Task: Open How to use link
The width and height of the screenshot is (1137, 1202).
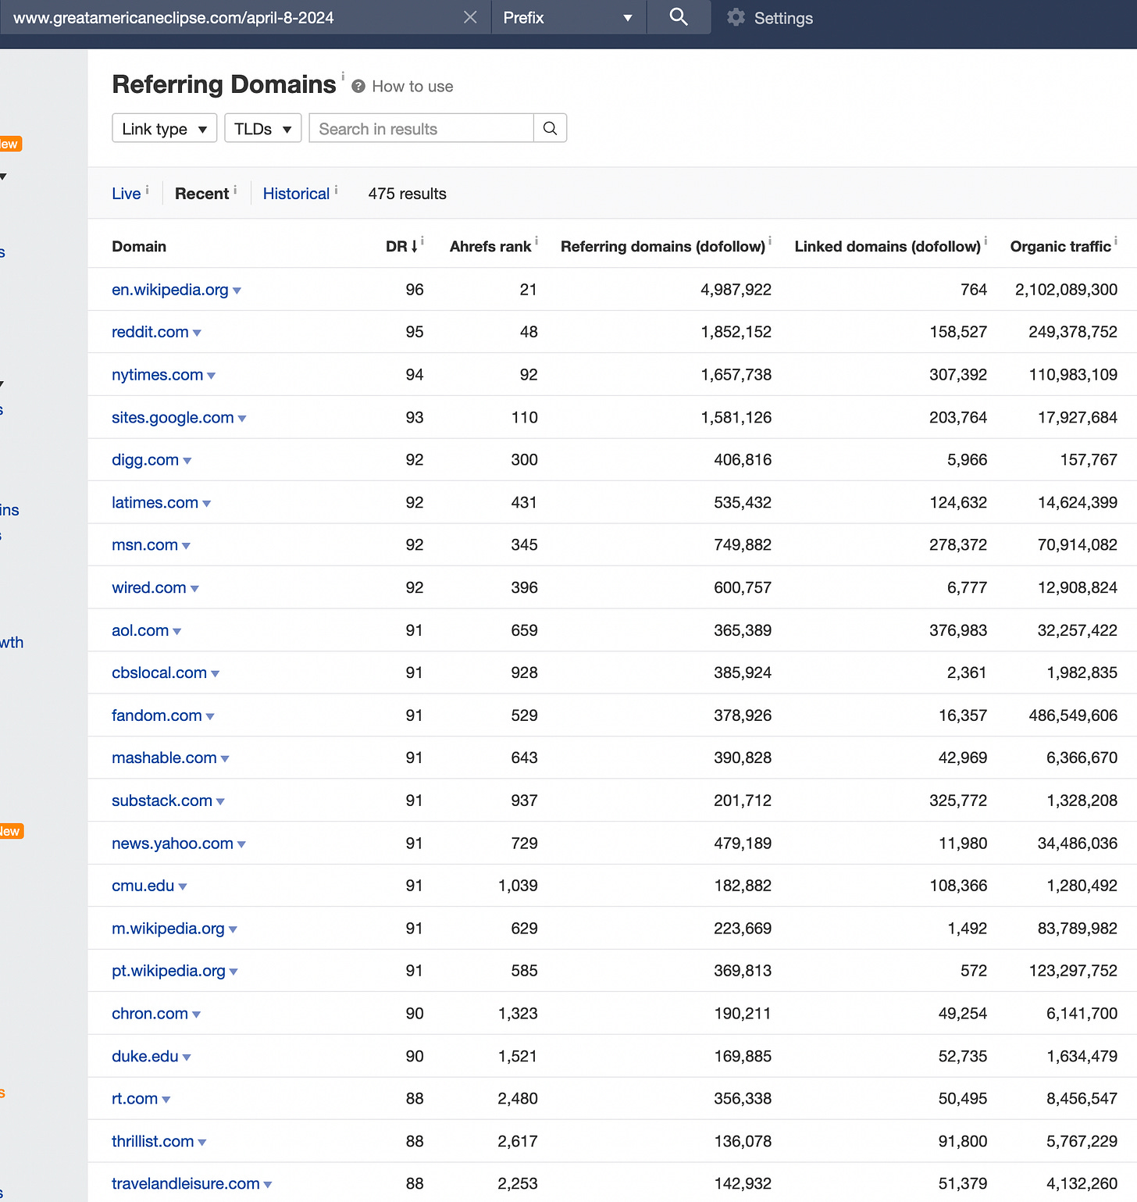Action: tap(412, 87)
